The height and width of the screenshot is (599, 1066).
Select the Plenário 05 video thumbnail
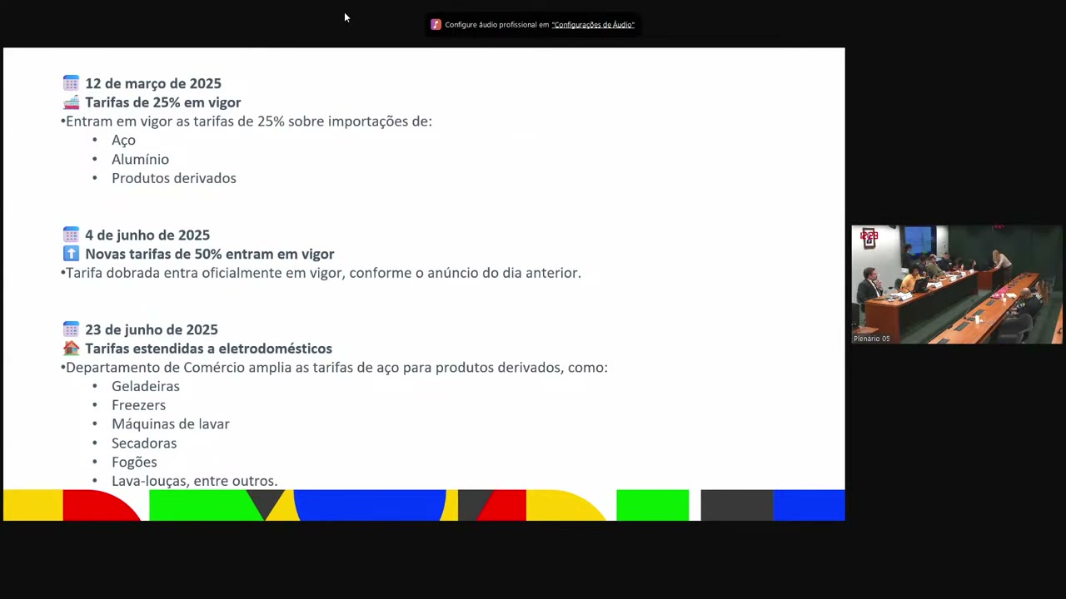tap(957, 285)
